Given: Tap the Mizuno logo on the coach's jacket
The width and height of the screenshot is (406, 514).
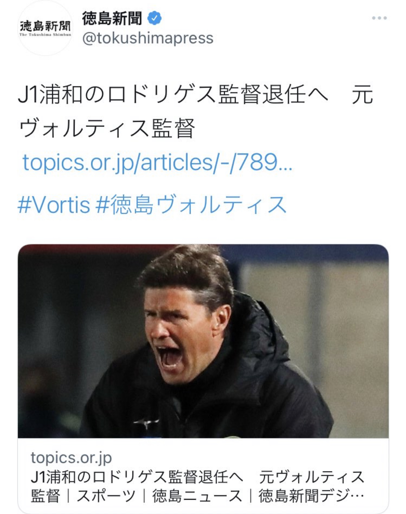Looking at the screenshot, I should click(x=146, y=423).
